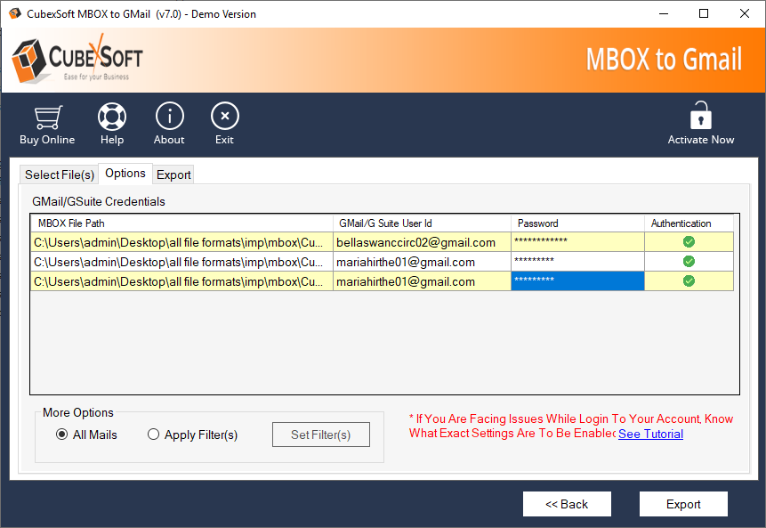Click the Buy Online cart icon

click(x=47, y=117)
